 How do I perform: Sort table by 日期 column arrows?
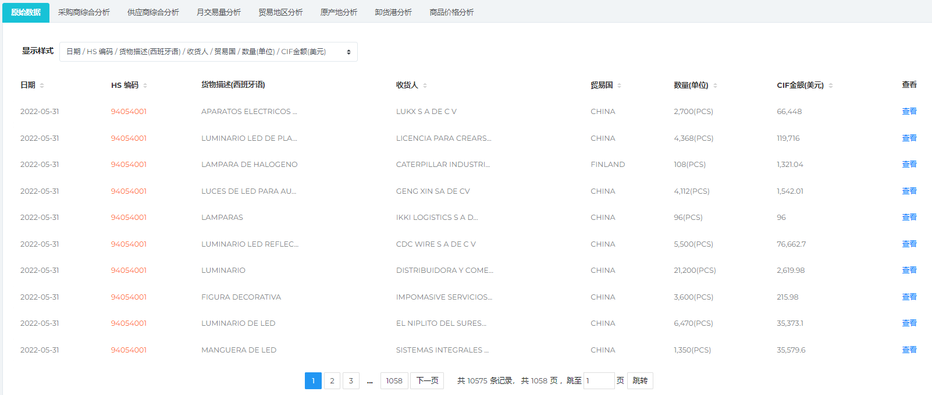[x=42, y=86]
